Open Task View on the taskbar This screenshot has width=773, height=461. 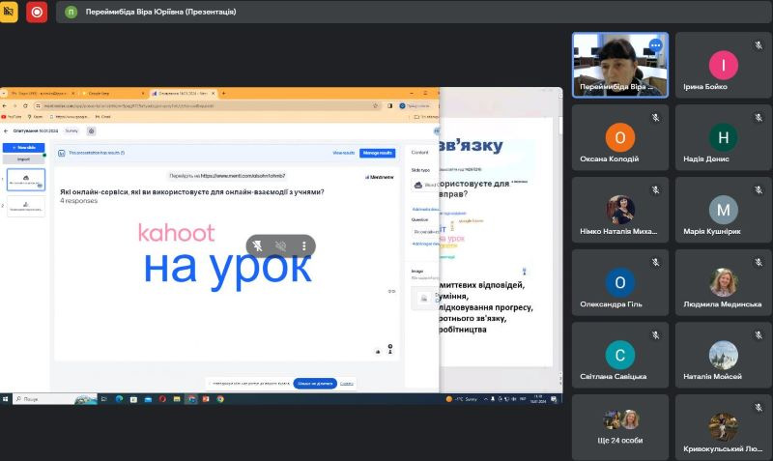click(x=104, y=399)
